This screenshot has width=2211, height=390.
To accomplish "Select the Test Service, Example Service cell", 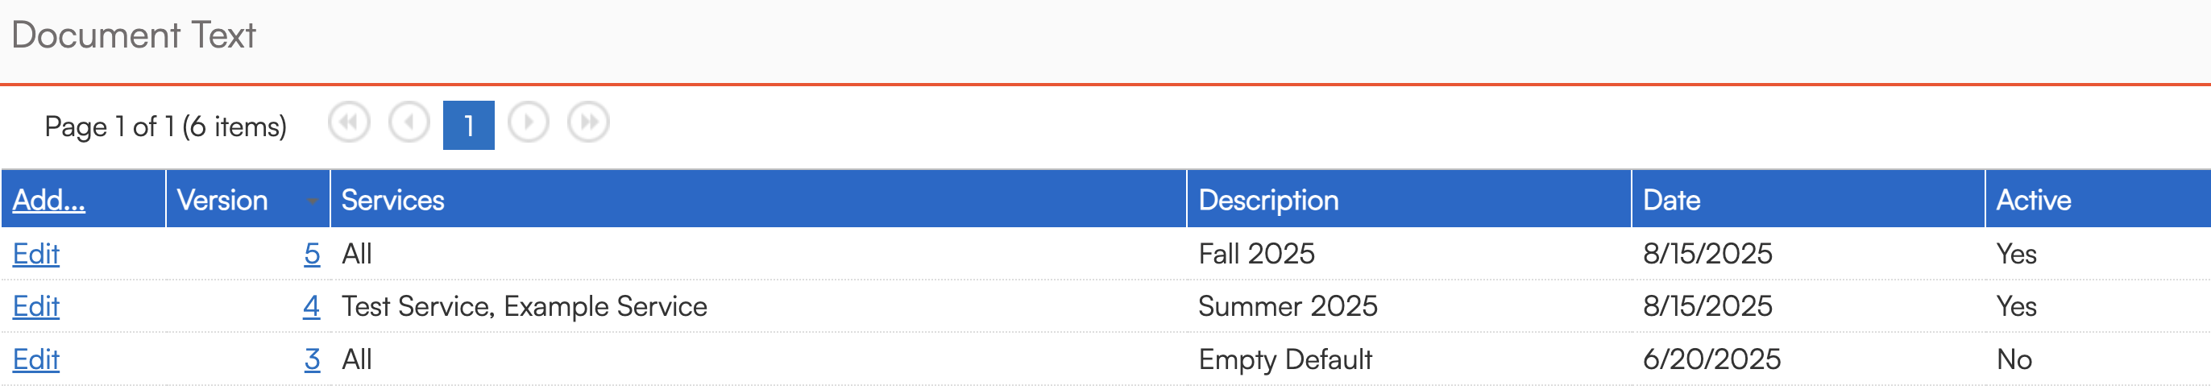I will (524, 307).
